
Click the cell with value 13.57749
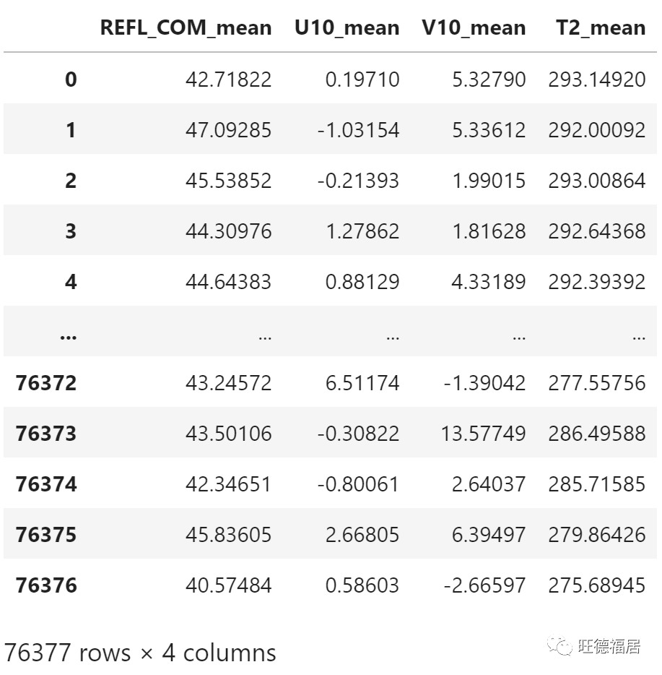click(483, 434)
